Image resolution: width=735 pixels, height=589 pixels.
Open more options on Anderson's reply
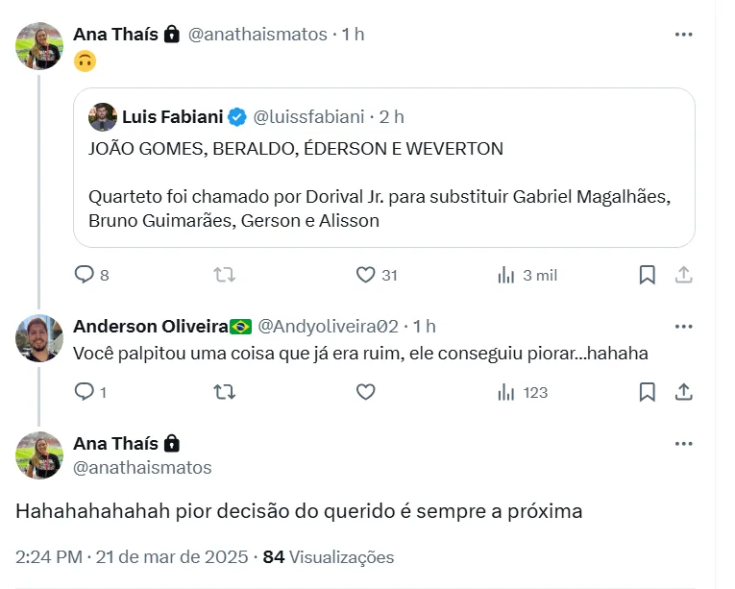(683, 326)
